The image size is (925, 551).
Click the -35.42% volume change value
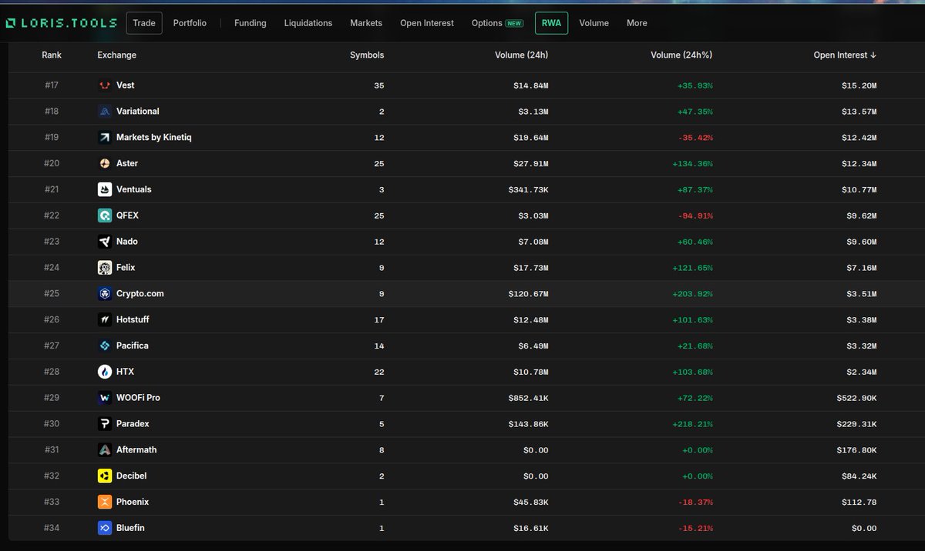pyautogui.click(x=695, y=138)
